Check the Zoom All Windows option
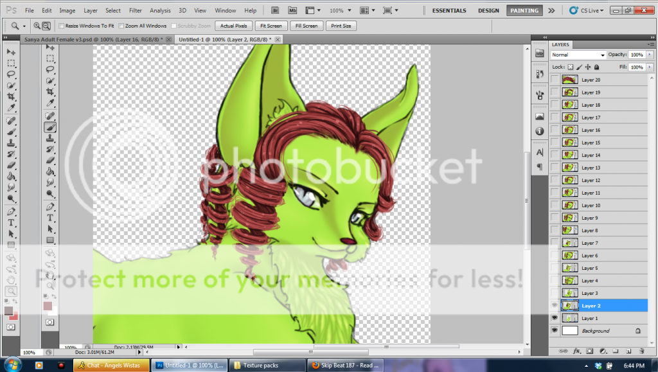Screen dimensions: 658x372 pyautogui.click(x=121, y=26)
